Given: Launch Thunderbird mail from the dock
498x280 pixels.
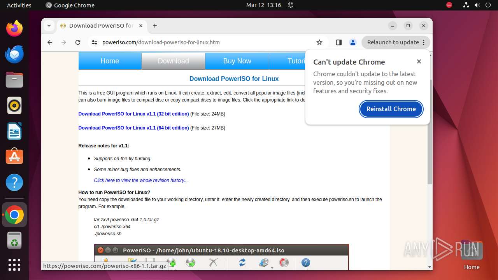Looking at the screenshot, I should (14, 54).
